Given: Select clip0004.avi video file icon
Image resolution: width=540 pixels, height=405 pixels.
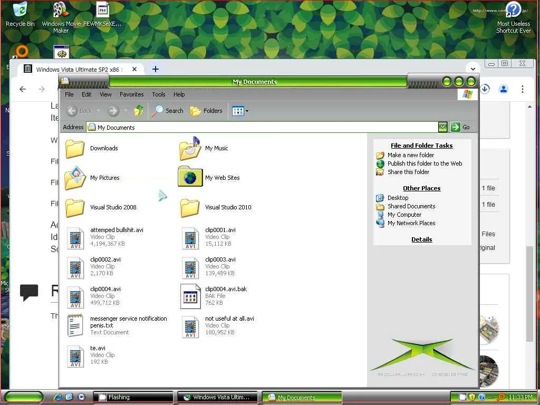Looking at the screenshot, I should click(x=75, y=297).
